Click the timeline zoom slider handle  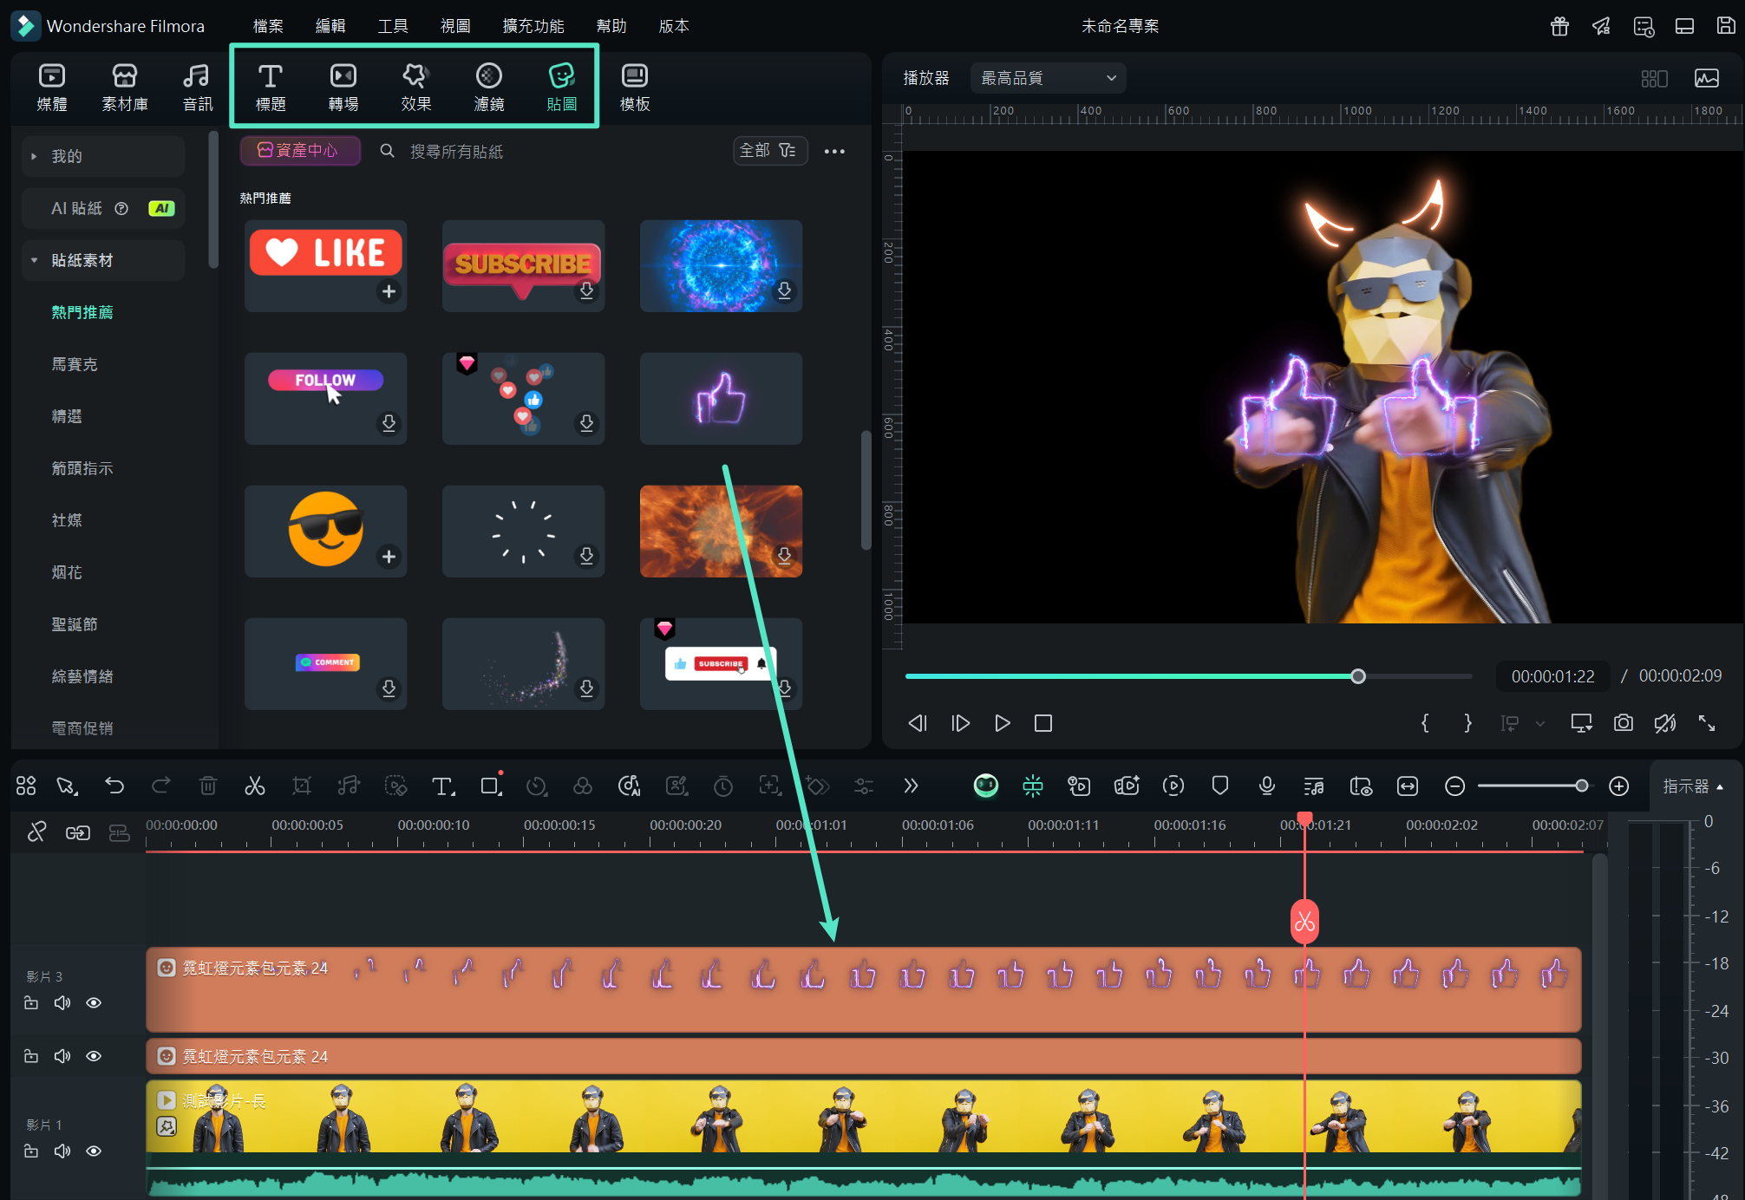1581,786
